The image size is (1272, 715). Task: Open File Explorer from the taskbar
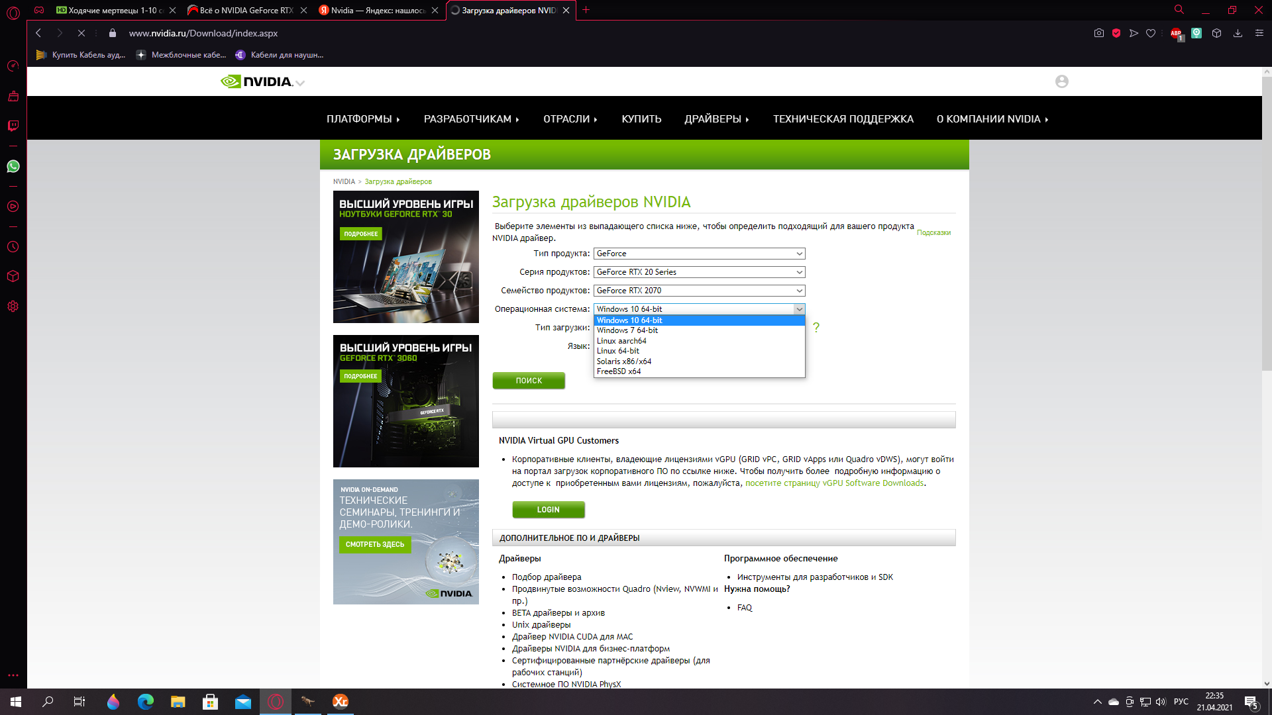pyautogui.click(x=178, y=702)
